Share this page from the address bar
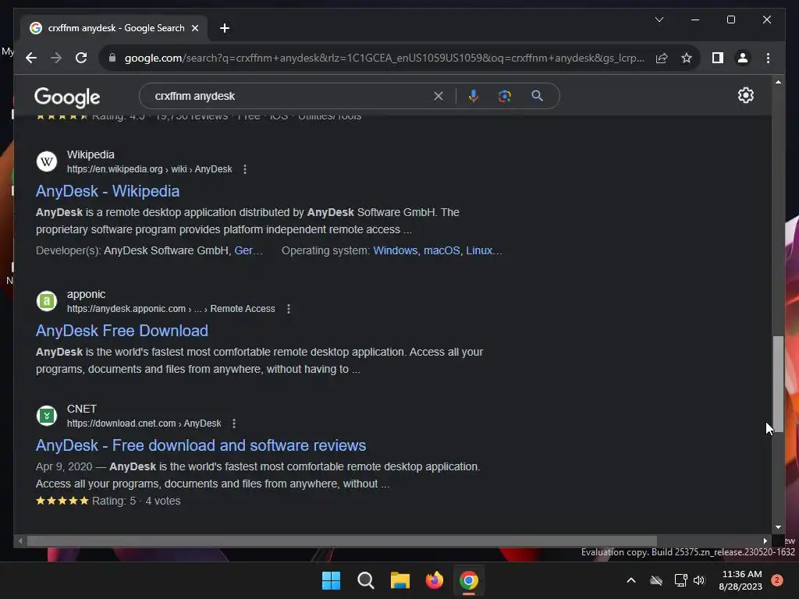This screenshot has height=599, width=799. point(662,58)
